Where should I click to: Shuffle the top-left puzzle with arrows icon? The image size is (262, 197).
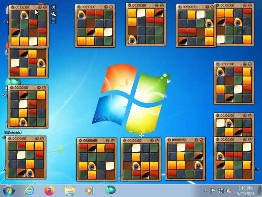tap(45, 7)
